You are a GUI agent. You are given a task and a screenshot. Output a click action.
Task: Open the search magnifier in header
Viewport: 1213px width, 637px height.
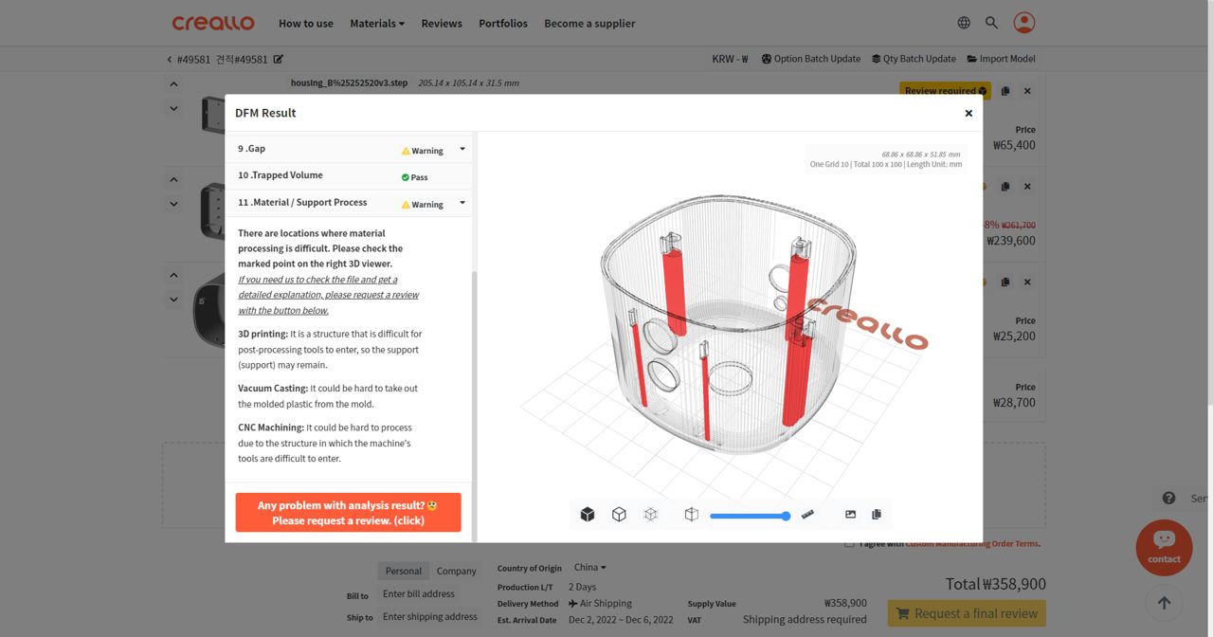991,23
